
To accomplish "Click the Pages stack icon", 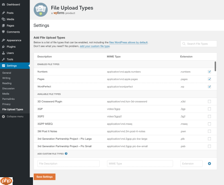I will [x=3, y=26].
